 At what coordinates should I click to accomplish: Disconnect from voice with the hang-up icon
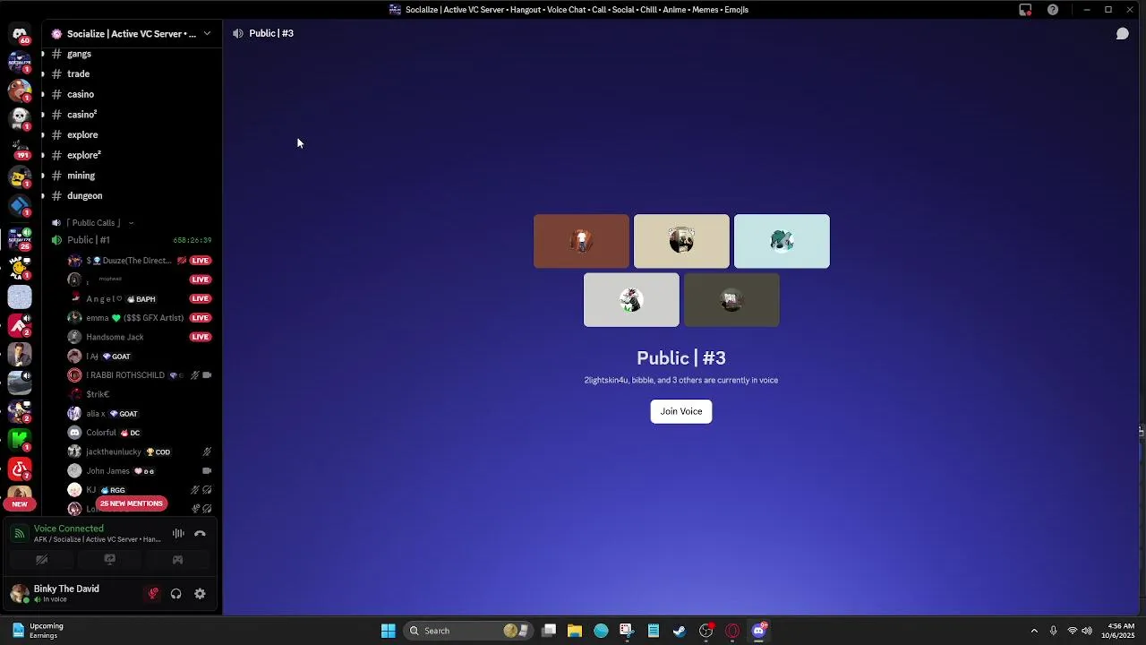click(x=200, y=534)
